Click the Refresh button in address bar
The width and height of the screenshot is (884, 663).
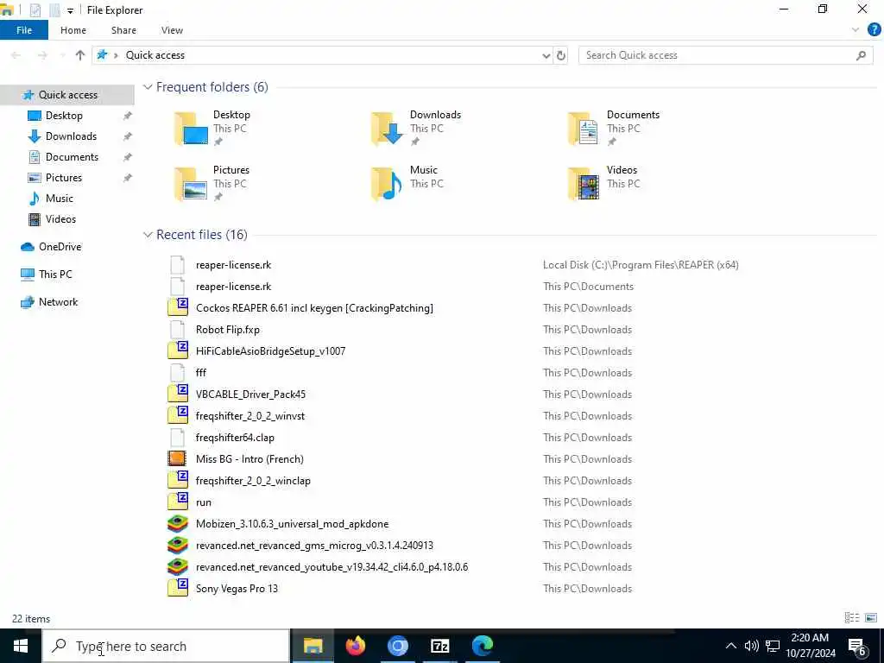(561, 55)
